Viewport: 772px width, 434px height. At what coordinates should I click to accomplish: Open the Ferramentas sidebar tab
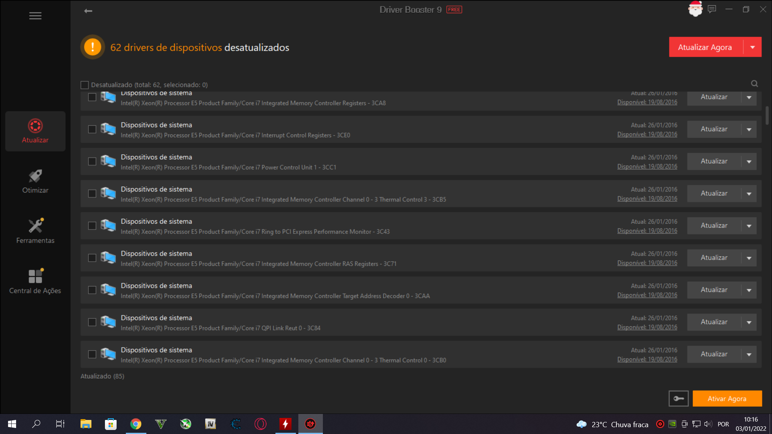[35, 232]
